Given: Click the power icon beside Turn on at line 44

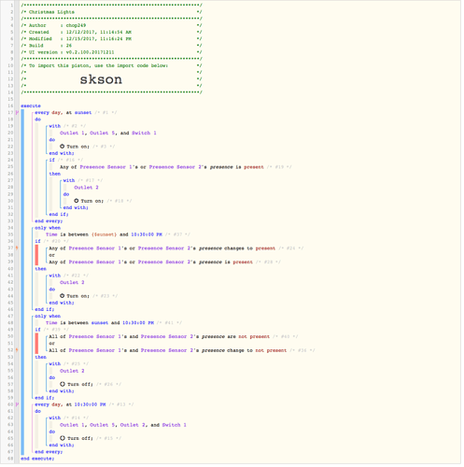Looking at the screenshot, I should point(63,296).
